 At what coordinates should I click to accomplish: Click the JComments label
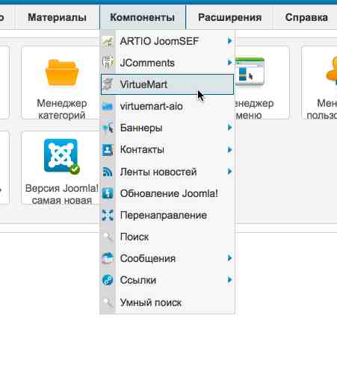pyautogui.click(x=147, y=63)
